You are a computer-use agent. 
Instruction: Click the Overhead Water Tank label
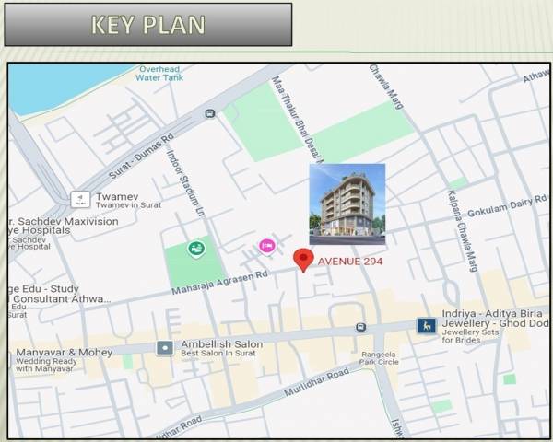[x=159, y=74]
